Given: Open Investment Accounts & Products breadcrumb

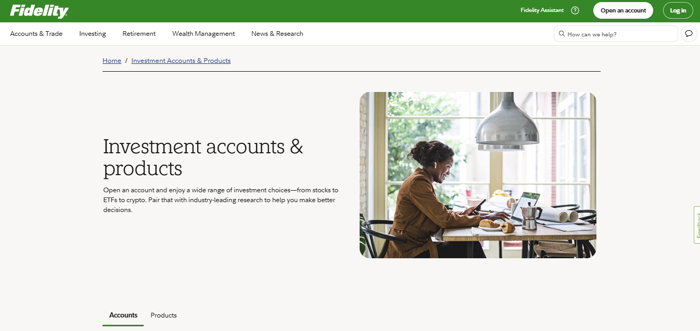Looking at the screenshot, I should click(x=181, y=61).
